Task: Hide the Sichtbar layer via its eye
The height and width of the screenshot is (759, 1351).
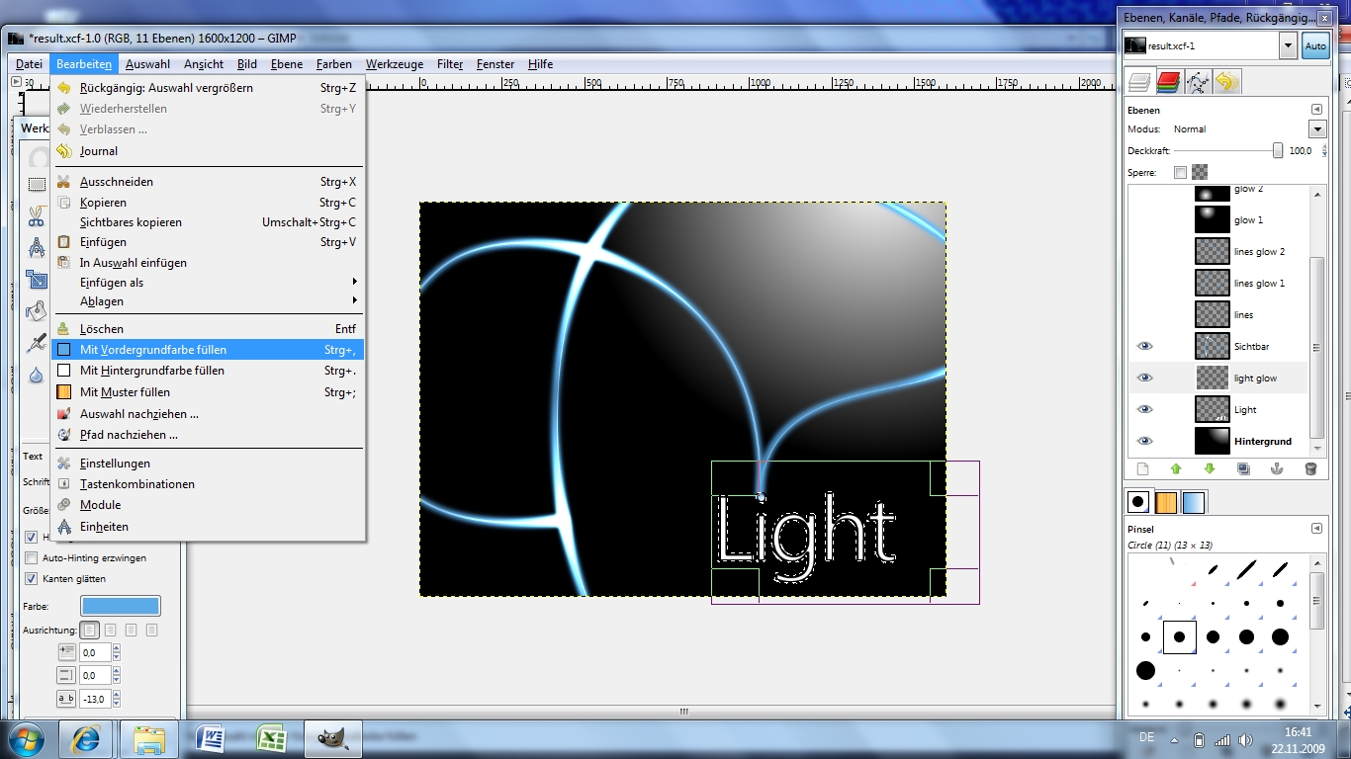Action: pos(1145,347)
